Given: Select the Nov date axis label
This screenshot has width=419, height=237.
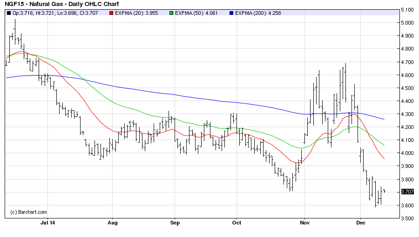Looking at the screenshot, I should 304,223.
